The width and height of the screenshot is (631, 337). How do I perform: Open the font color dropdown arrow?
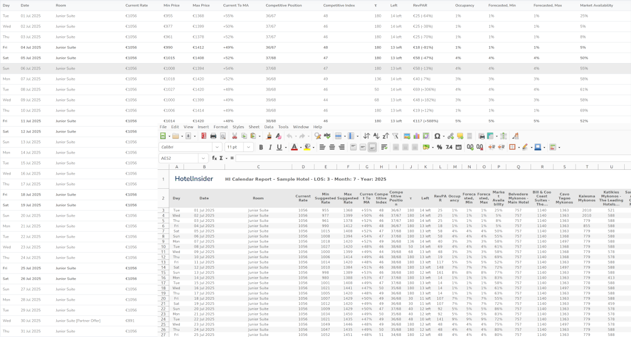(300, 147)
